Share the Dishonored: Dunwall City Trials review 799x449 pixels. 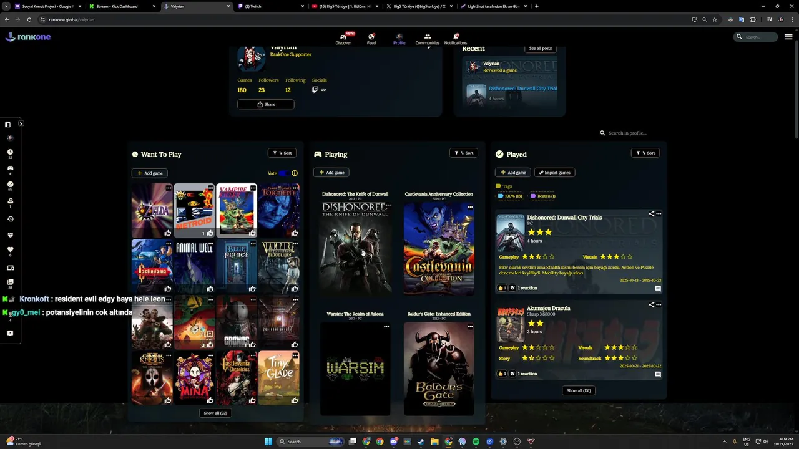pyautogui.click(x=652, y=214)
